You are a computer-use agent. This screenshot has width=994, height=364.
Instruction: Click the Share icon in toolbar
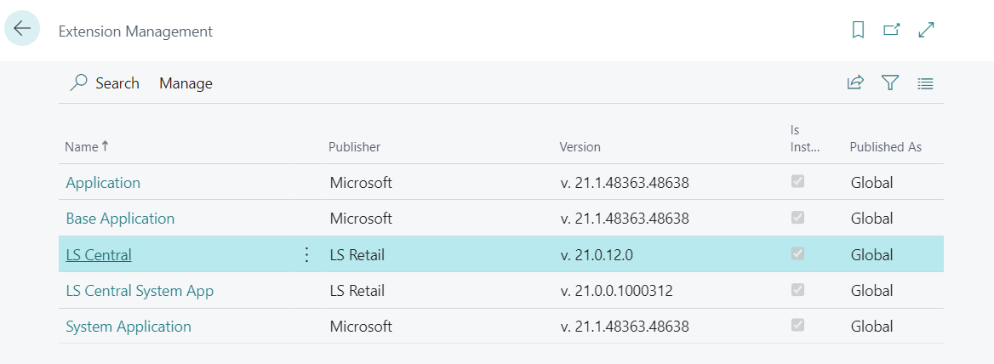(x=855, y=83)
